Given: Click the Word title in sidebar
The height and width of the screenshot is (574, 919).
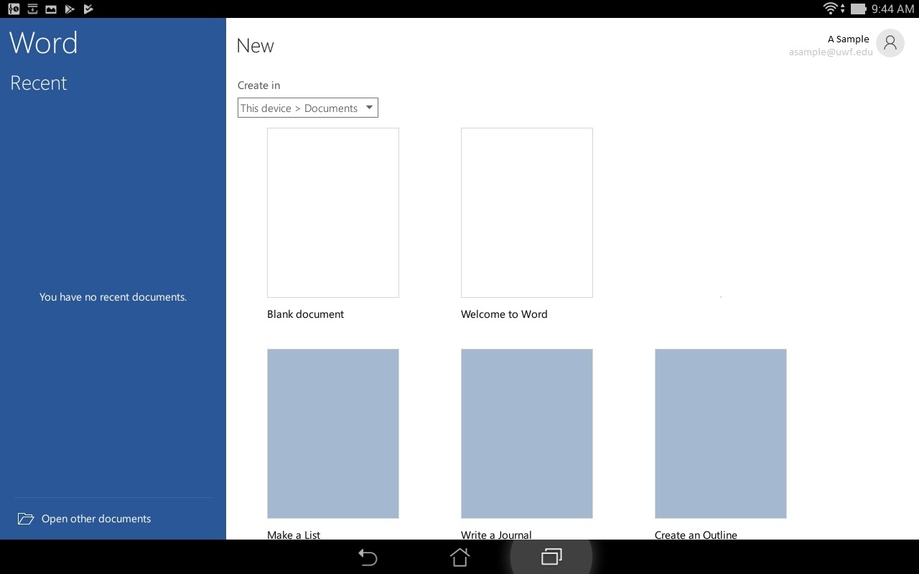Looking at the screenshot, I should tap(44, 43).
